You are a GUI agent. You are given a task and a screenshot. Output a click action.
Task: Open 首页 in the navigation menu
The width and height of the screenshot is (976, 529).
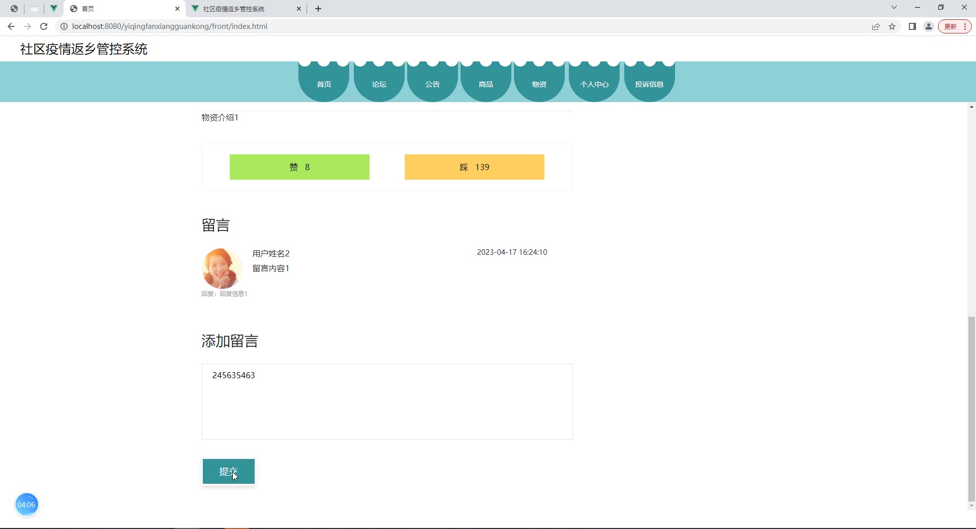pyautogui.click(x=324, y=82)
